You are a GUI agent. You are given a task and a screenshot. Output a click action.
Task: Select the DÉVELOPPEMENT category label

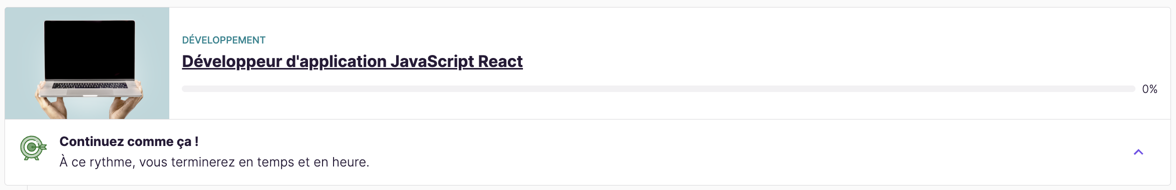tap(223, 40)
